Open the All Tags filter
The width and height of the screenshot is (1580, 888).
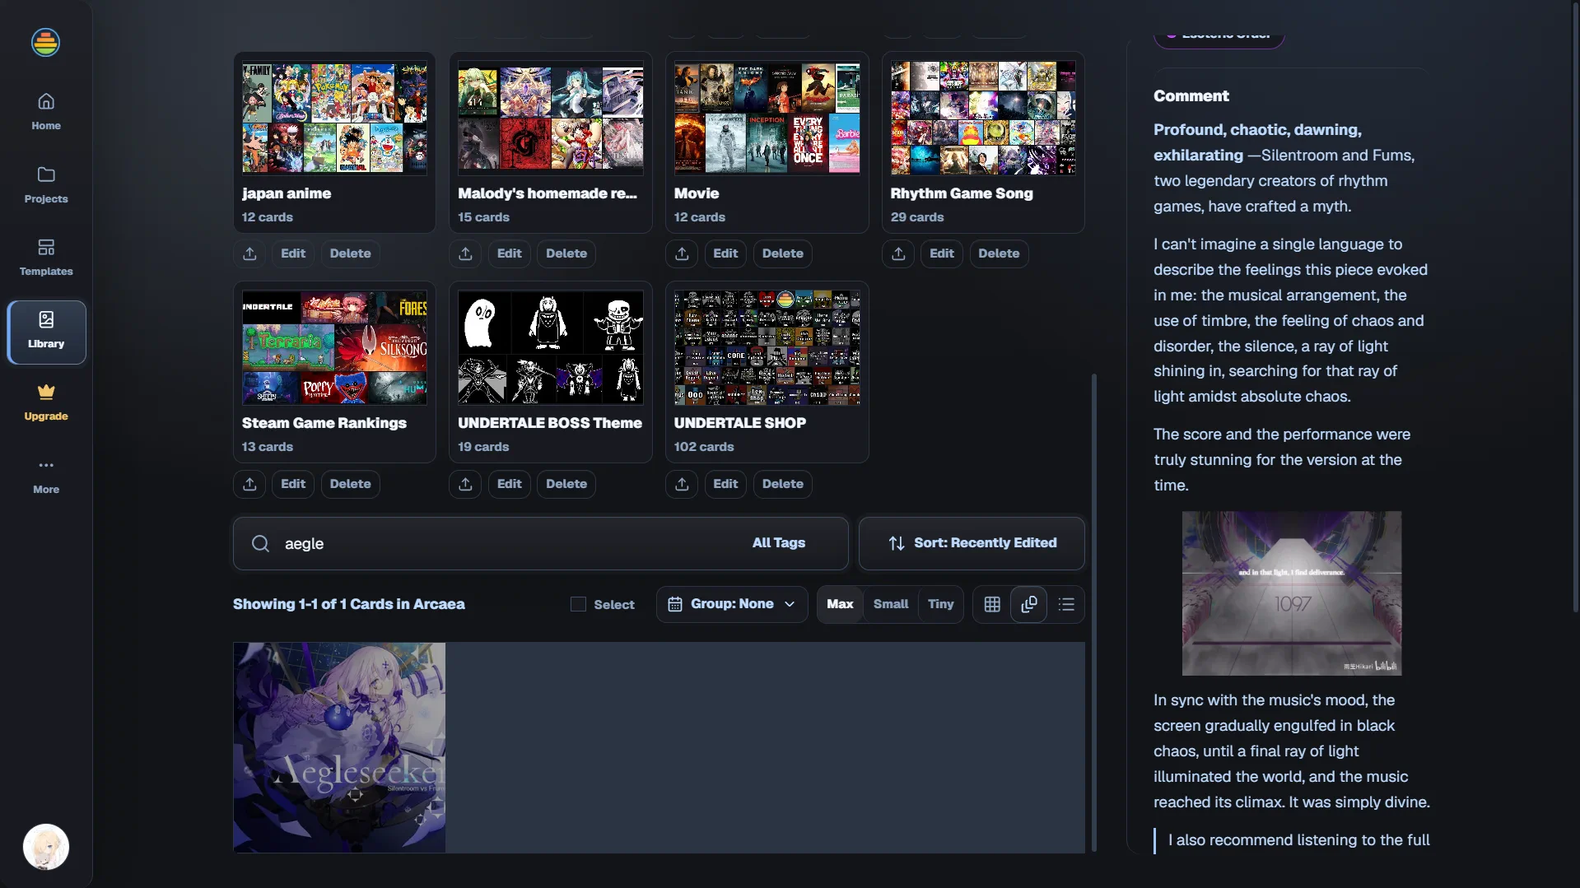(779, 543)
